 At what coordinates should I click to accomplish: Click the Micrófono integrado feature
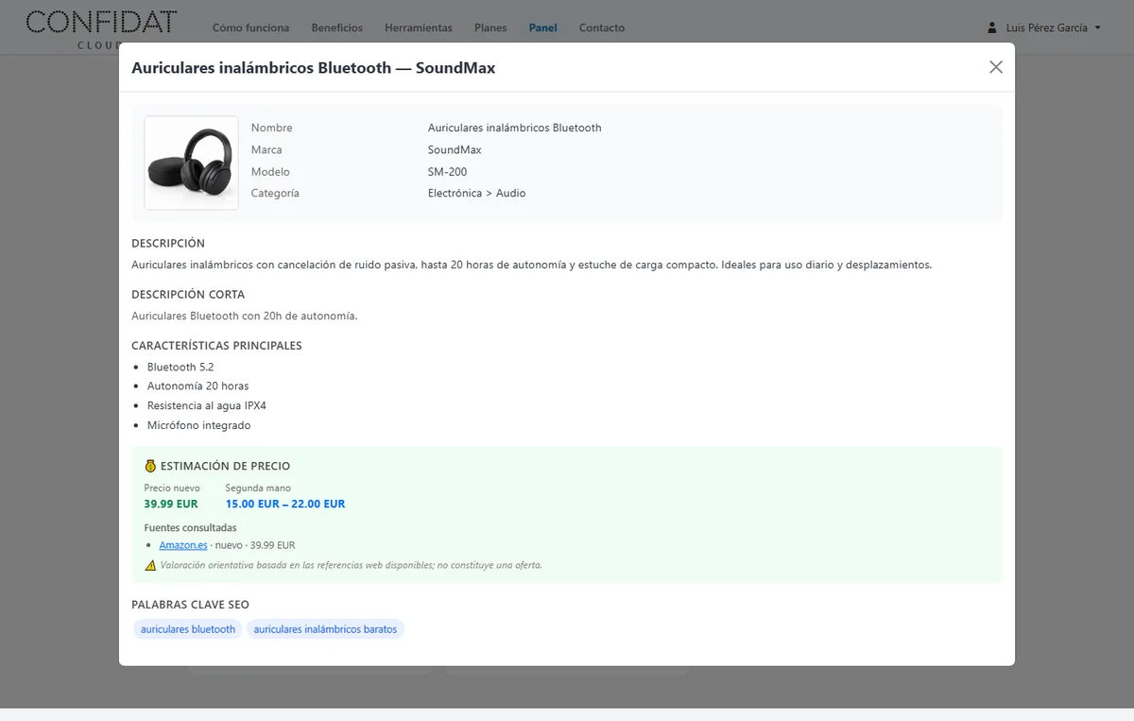pos(199,425)
